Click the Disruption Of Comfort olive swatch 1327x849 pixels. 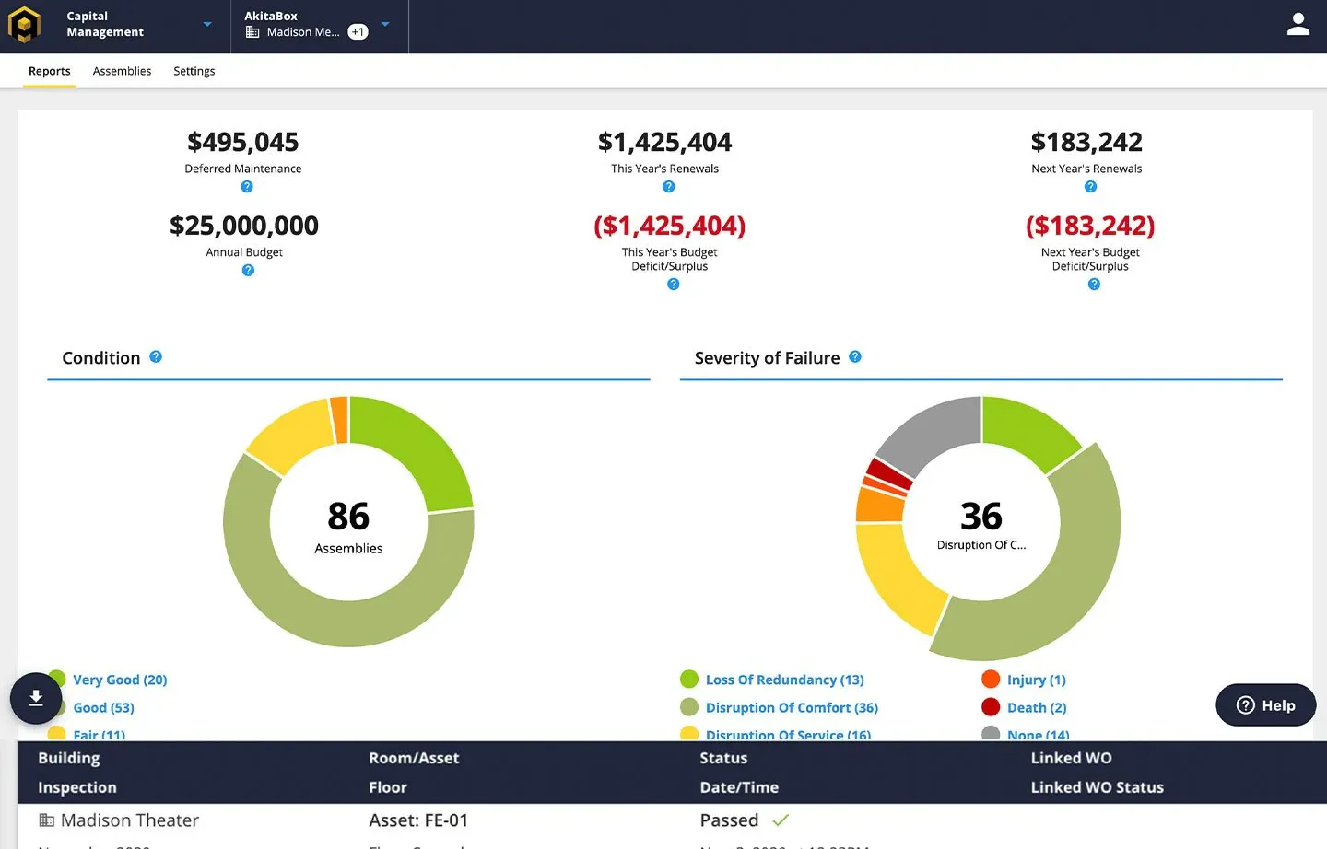click(x=689, y=707)
